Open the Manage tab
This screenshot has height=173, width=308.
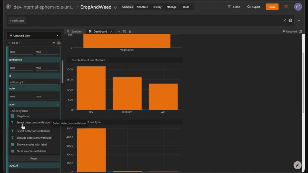[171, 7]
